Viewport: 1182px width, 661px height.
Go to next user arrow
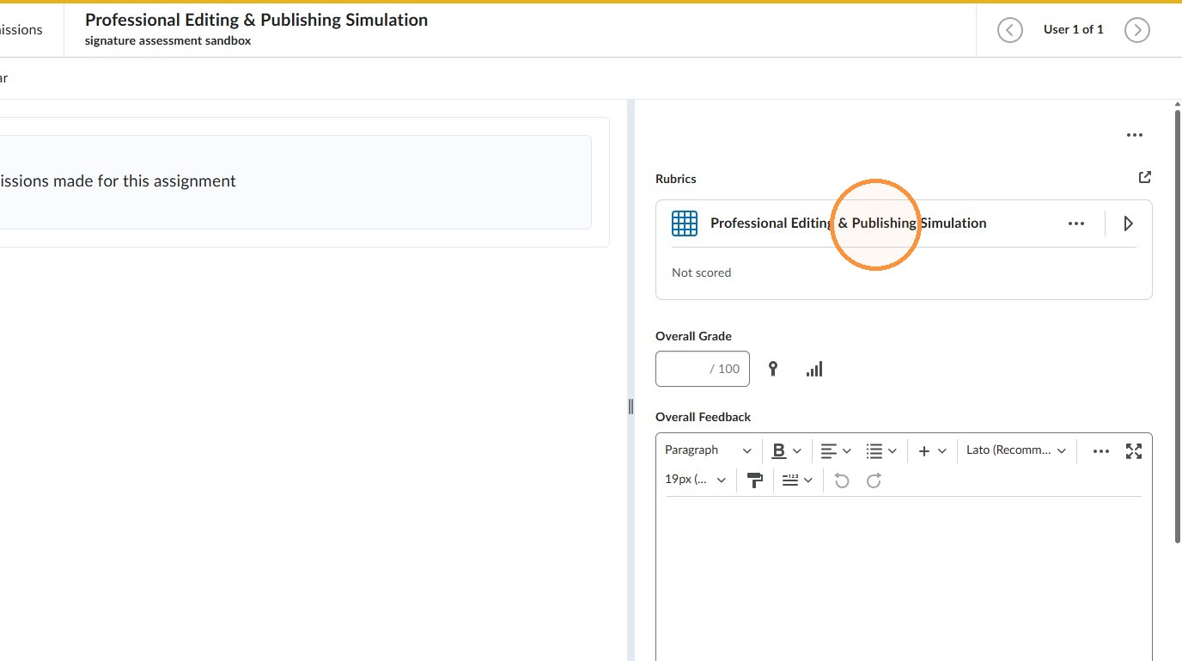click(x=1136, y=30)
